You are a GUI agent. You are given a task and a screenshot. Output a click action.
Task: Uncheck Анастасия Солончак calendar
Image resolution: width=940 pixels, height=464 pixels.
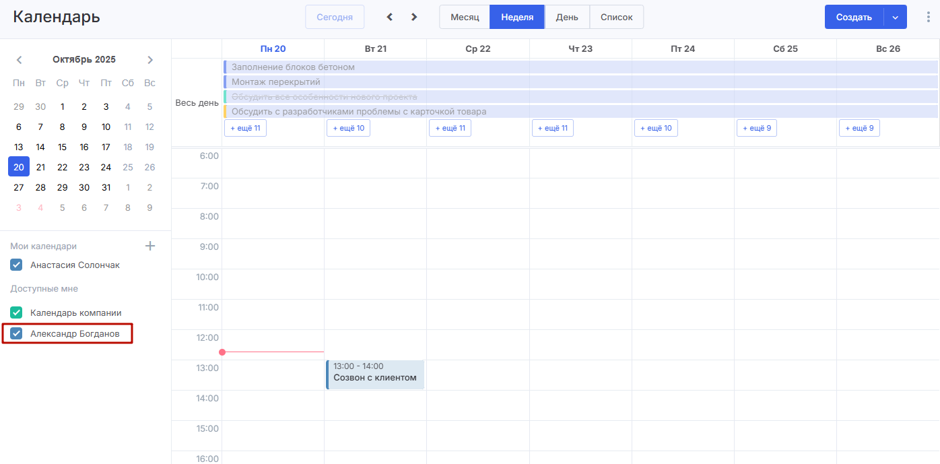tap(17, 265)
